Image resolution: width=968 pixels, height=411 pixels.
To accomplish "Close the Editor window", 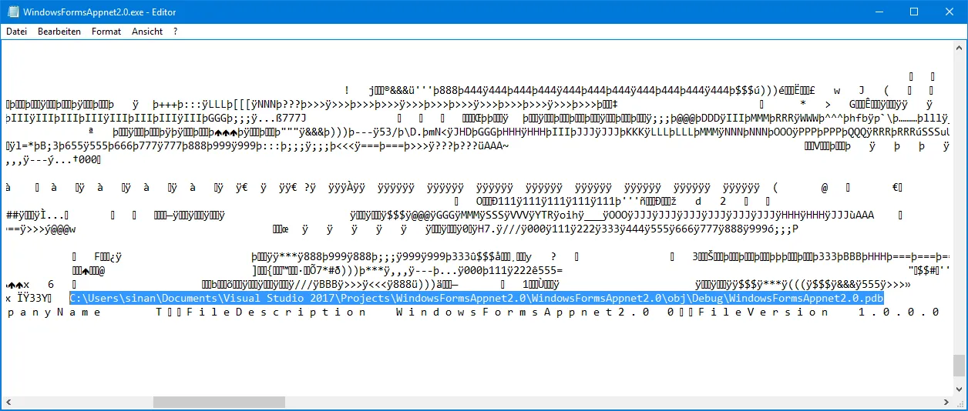I will [950, 12].
